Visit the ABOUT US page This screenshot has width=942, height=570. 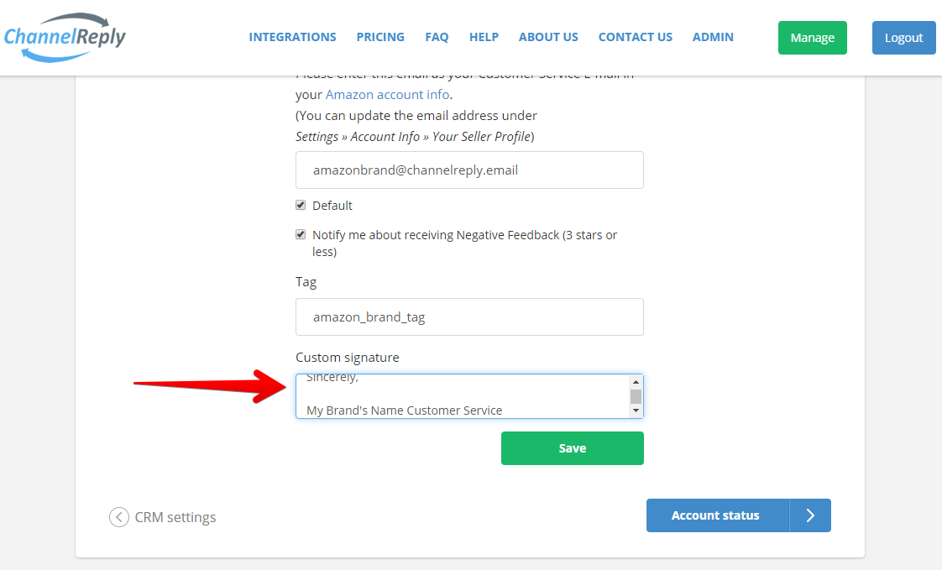tap(548, 37)
